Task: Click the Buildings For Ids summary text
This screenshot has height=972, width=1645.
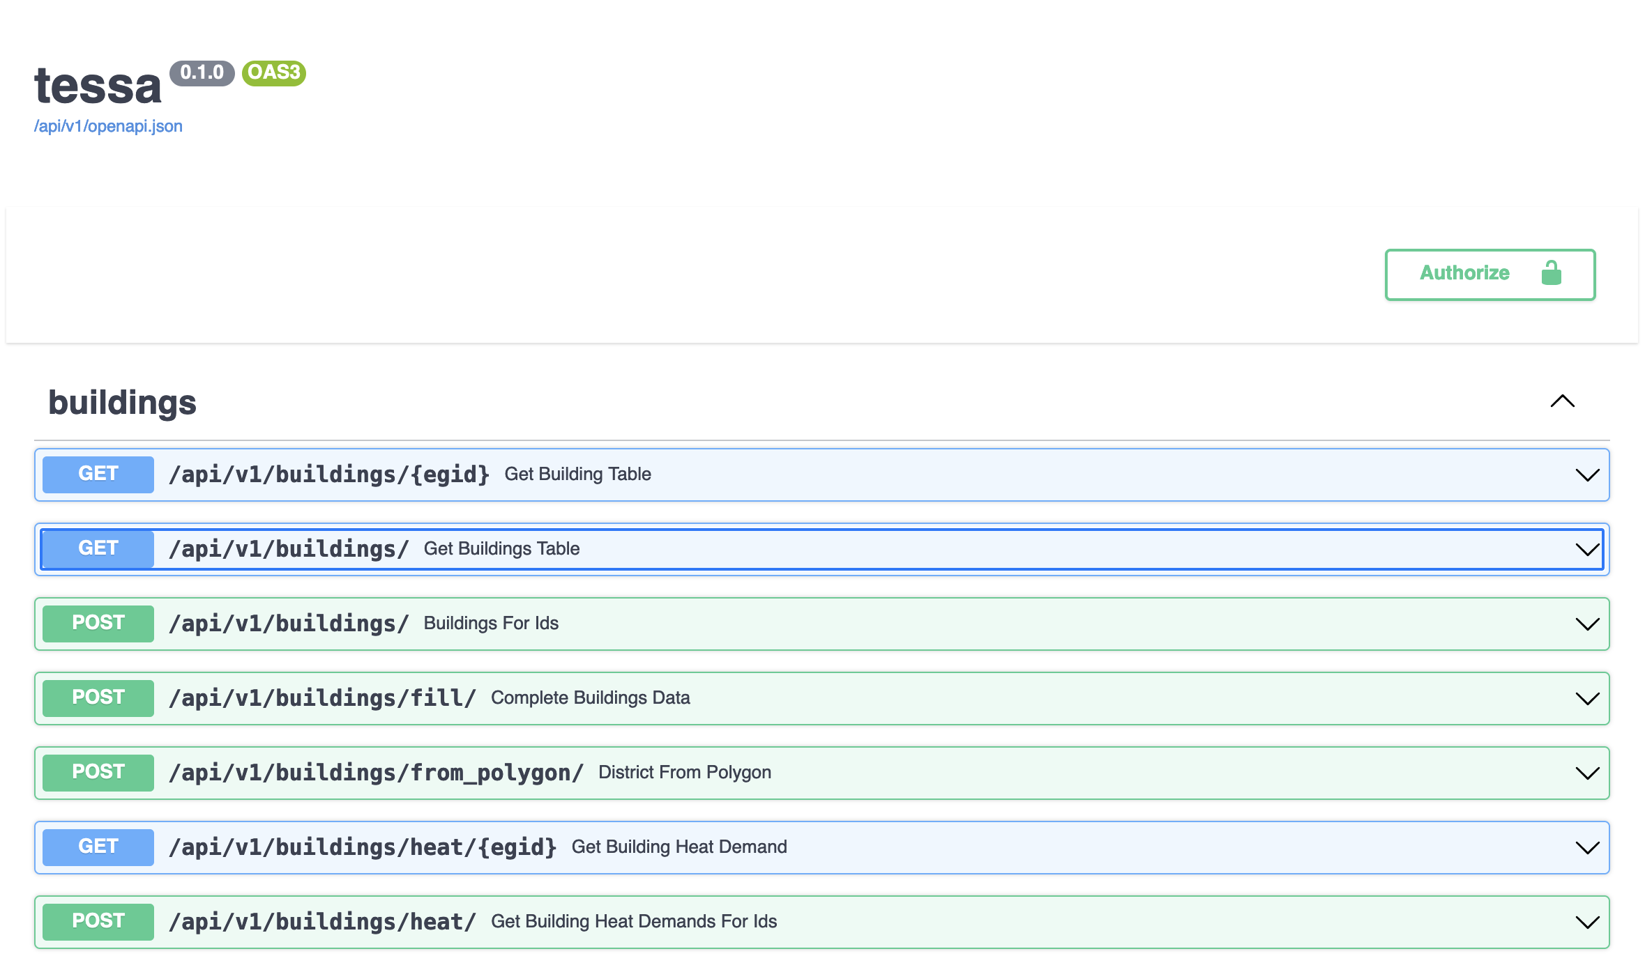Action: pos(491,624)
